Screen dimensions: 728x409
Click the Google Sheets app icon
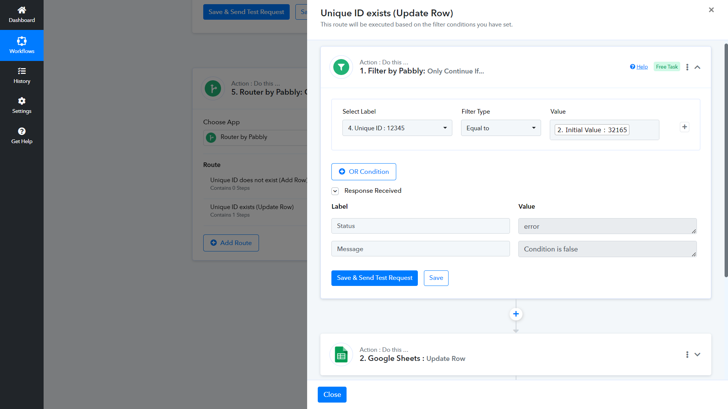[341, 354]
